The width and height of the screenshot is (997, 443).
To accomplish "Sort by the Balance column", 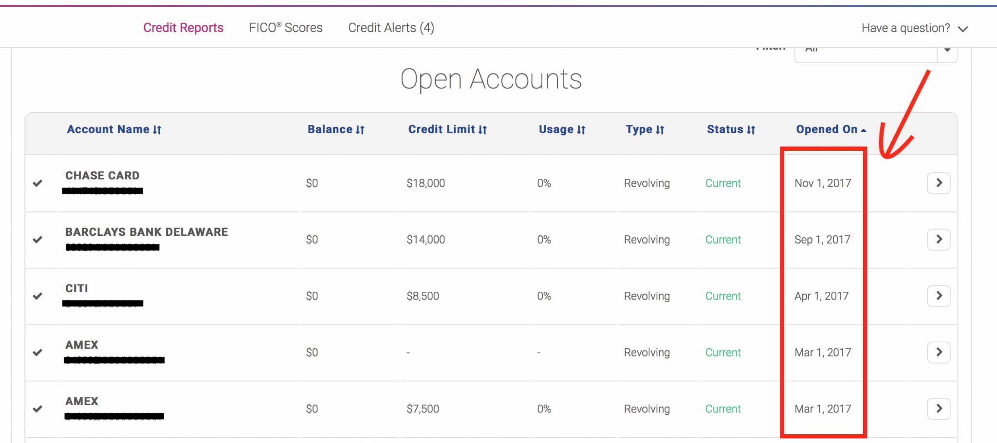I will (x=336, y=129).
